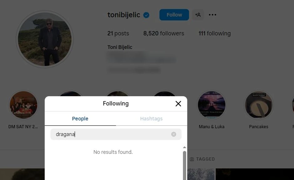Click the dialog's vertical scrollbar
The height and width of the screenshot is (180, 294).
coord(185,166)
